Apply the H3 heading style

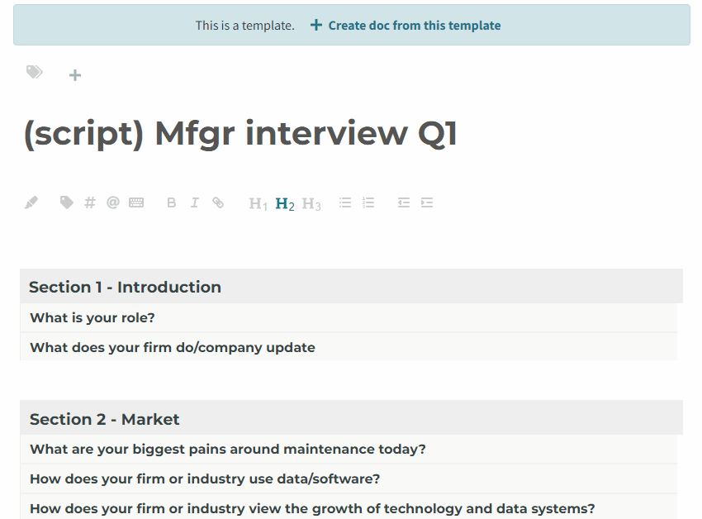coord(311,203)
